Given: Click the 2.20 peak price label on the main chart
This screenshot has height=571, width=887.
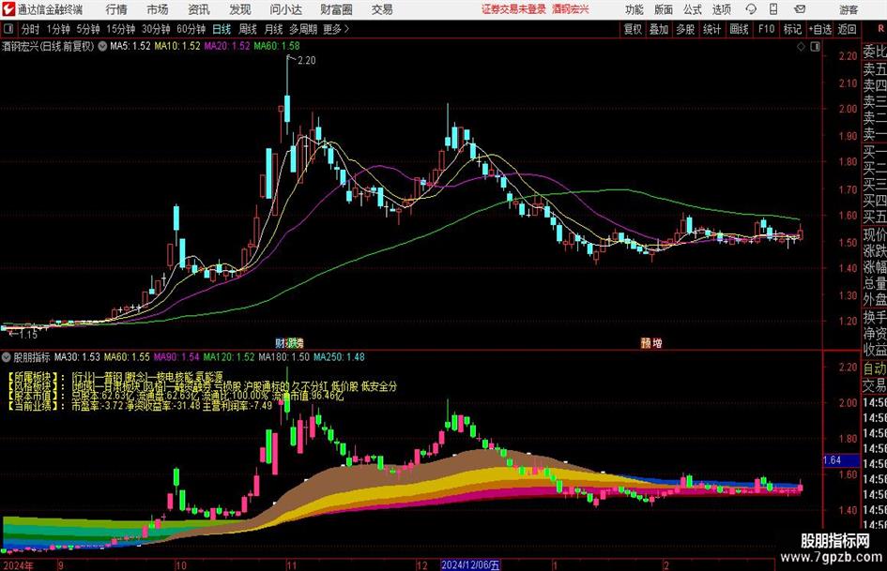Looking at the screenshot, I should click(x=306, y=61).
